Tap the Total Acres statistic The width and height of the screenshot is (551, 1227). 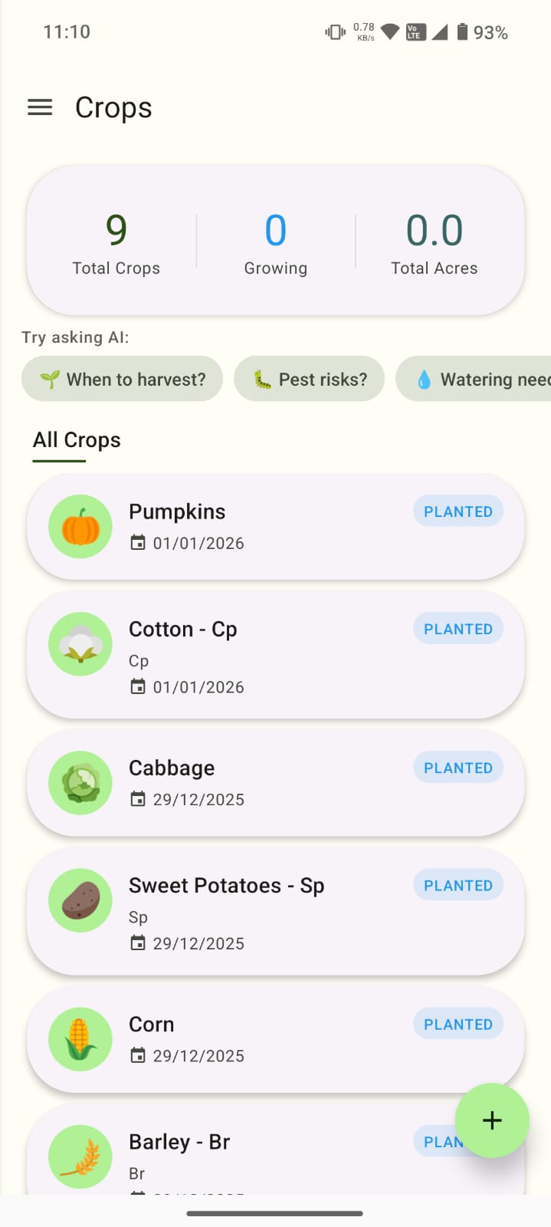(435, 245)
